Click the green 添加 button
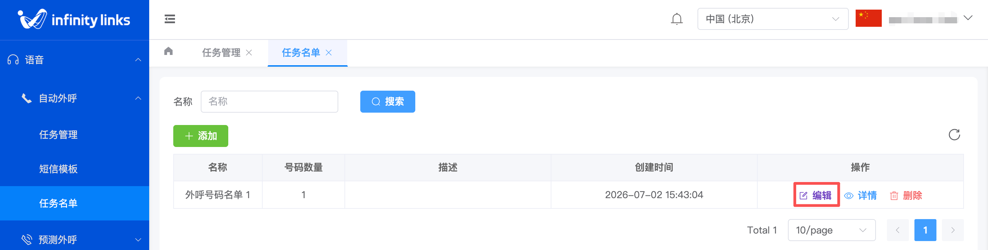988x250 pixels. pyautogui.click(x=201, y=136)
